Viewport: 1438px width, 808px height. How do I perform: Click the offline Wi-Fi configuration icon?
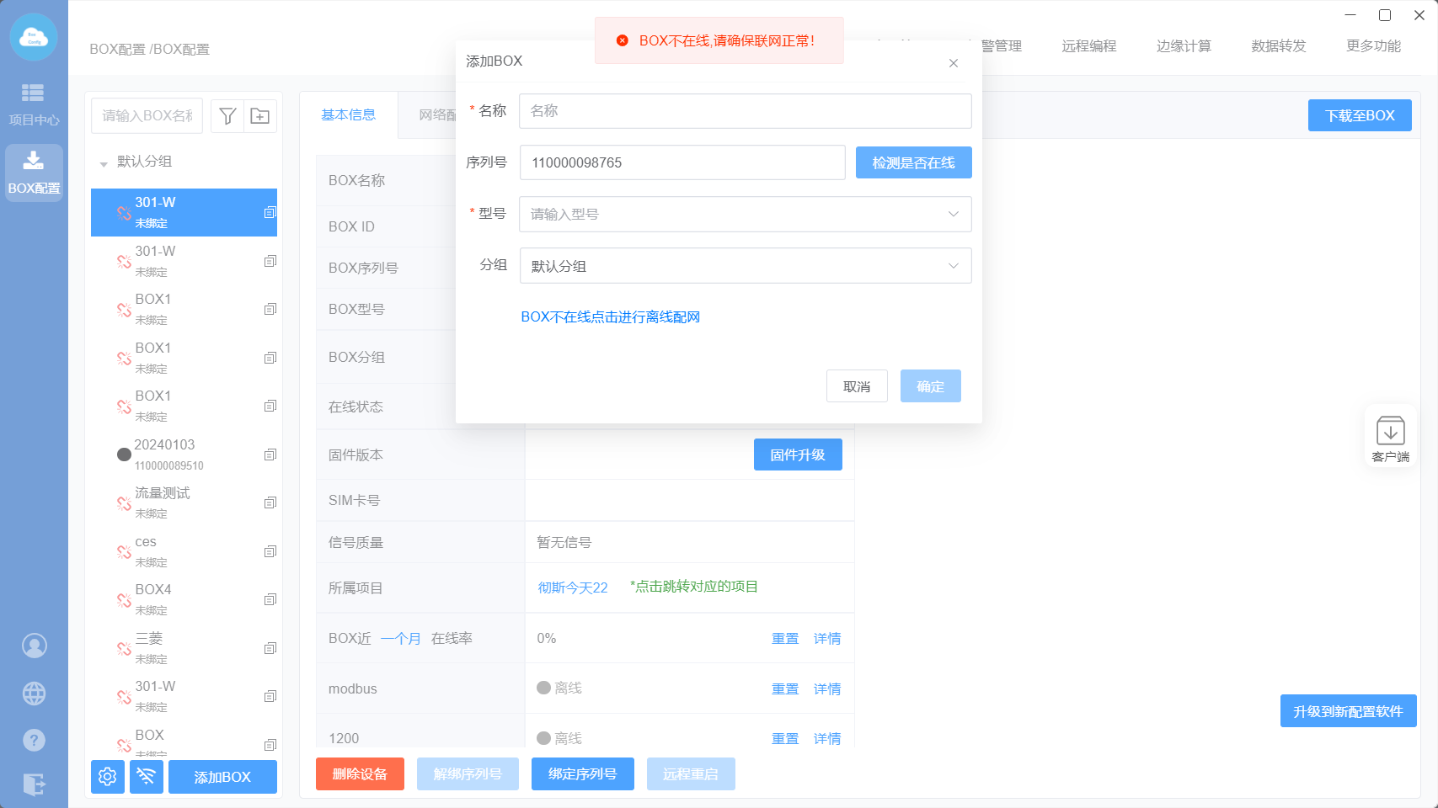click(x=147, y=776)
